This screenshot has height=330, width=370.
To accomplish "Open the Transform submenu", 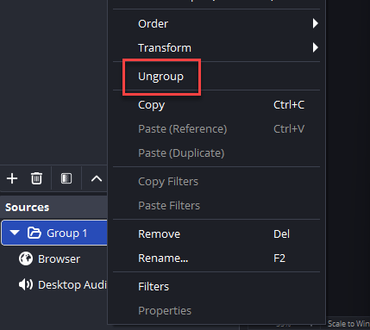I will coord(216,47).
